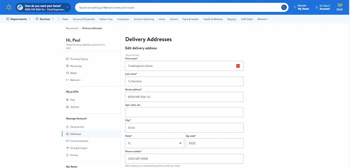Click the Pets icon
This screenshot has width=350, height=168.
pyautogui.click(x=68, y=100)
